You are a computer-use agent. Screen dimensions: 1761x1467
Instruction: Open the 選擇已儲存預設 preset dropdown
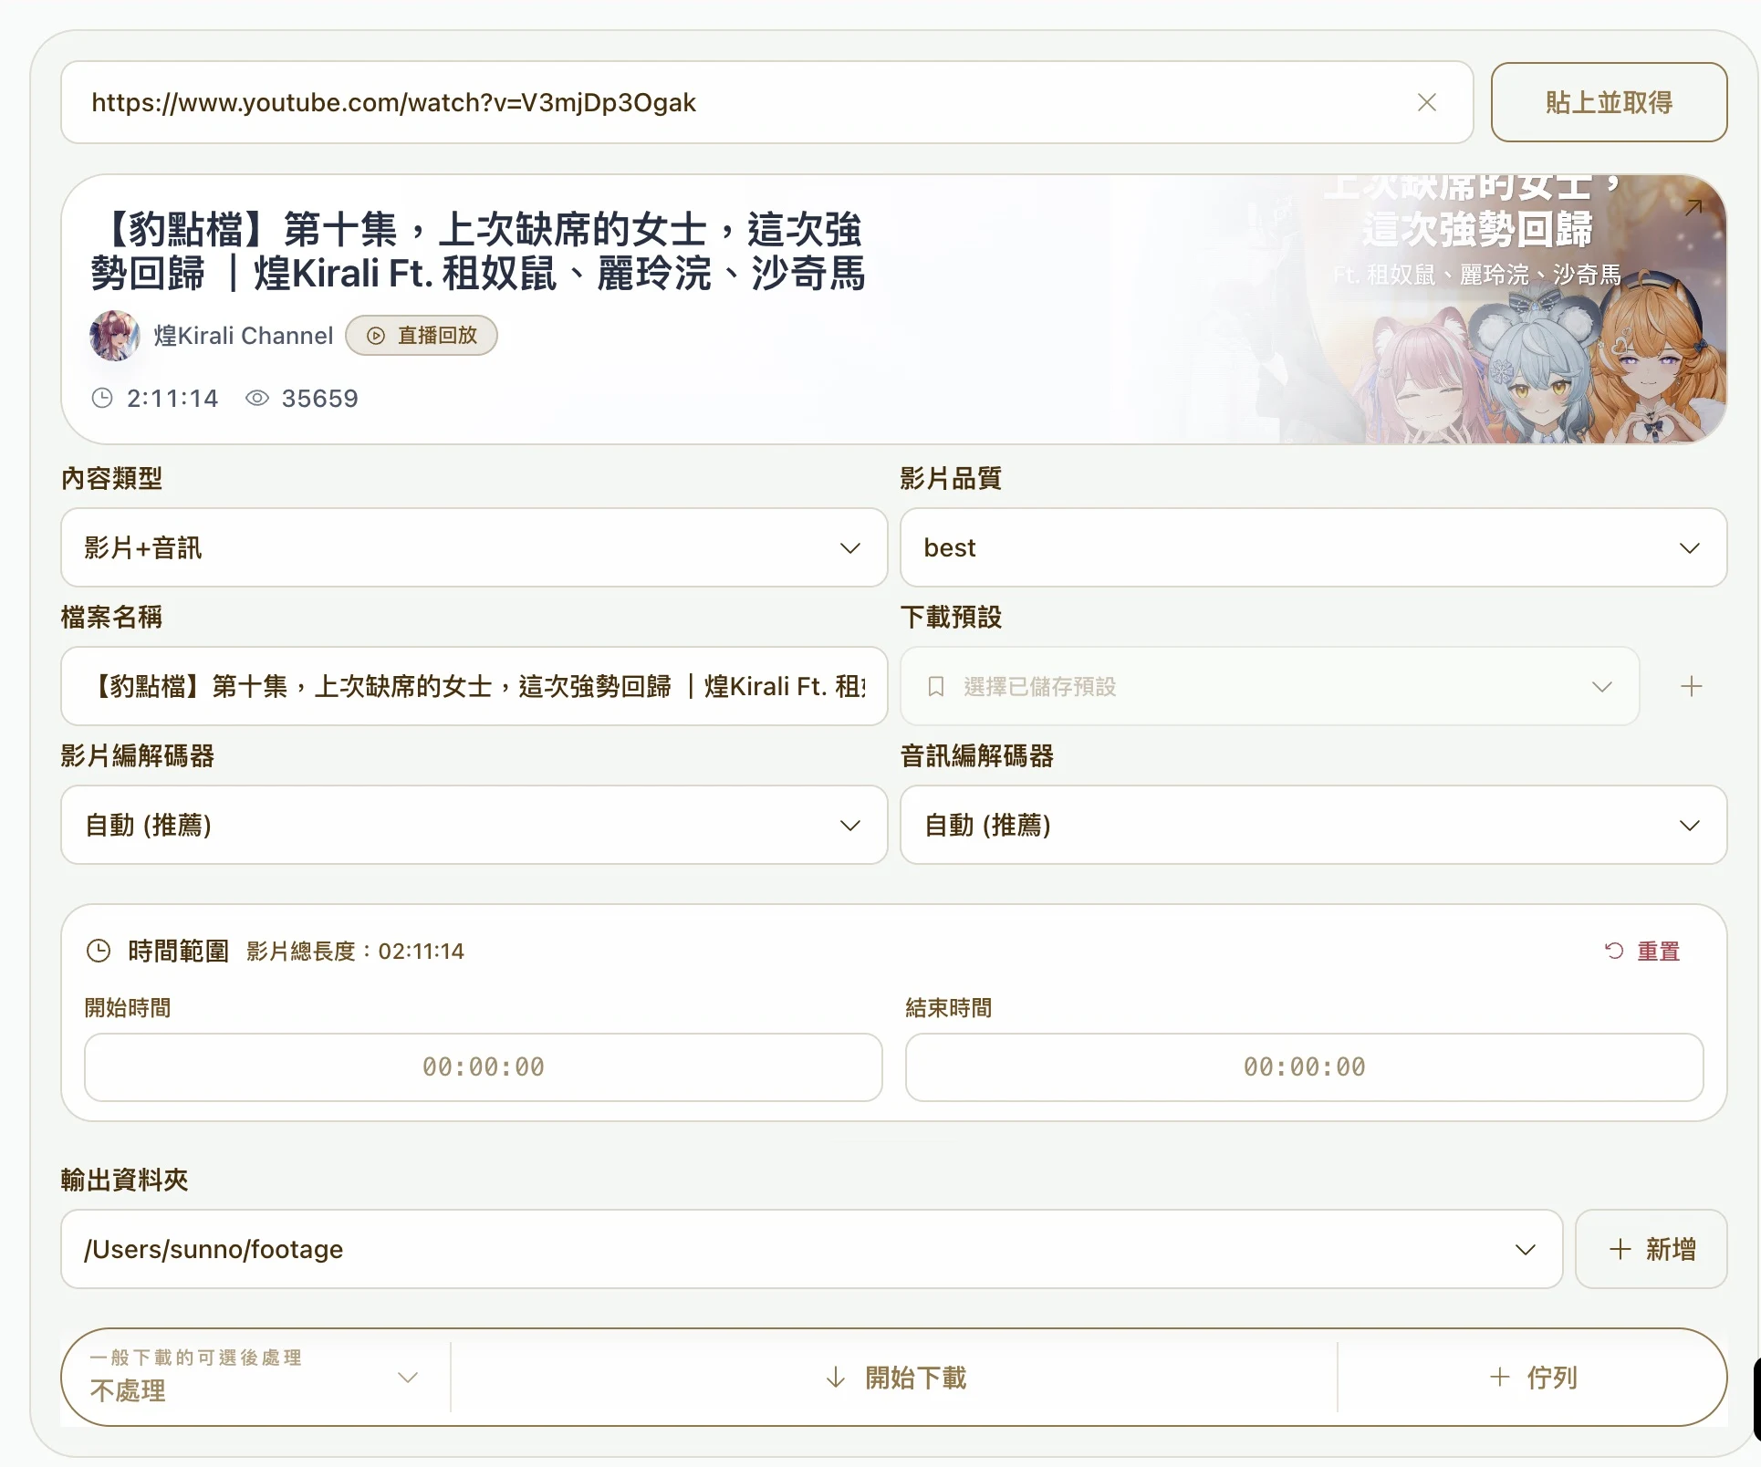[1270, 686]
